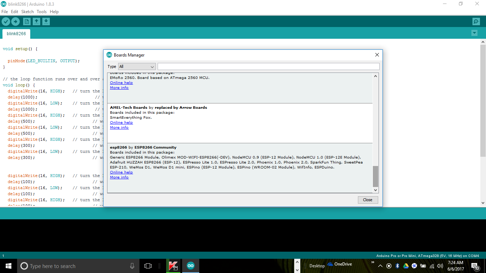Create a new sketch with toolbar icon
The height and width of the screenshot is (273, 486).
pos(27,22)
